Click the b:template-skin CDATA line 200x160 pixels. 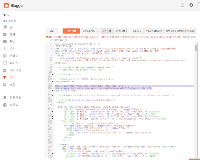click(87, 79)
